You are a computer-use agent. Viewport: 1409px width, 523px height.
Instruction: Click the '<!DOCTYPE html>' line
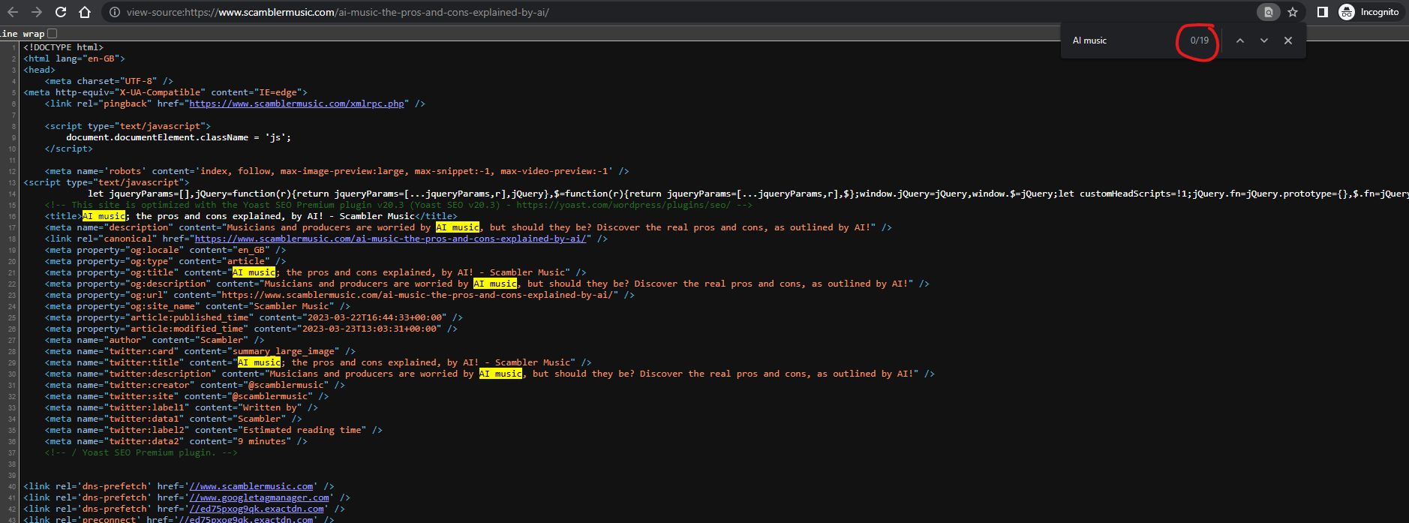(x=64, y=47)
